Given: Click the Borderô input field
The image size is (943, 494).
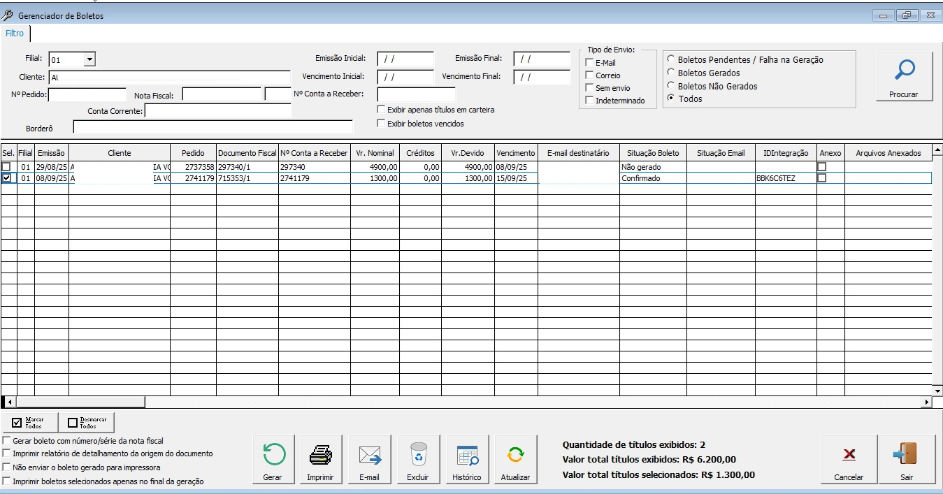Looking at the screenshot, I should coord(213,127).
